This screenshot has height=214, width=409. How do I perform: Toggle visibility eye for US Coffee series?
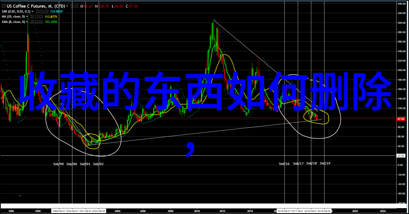click(x=72, y=6)
